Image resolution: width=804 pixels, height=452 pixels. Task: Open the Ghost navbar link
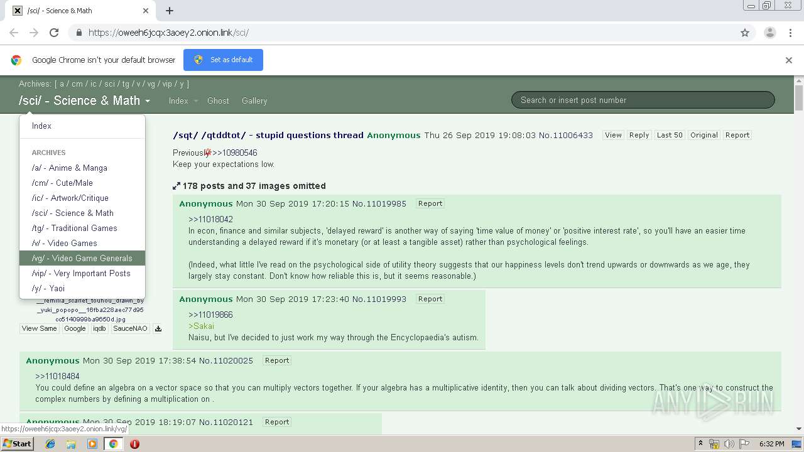[218, 100]
